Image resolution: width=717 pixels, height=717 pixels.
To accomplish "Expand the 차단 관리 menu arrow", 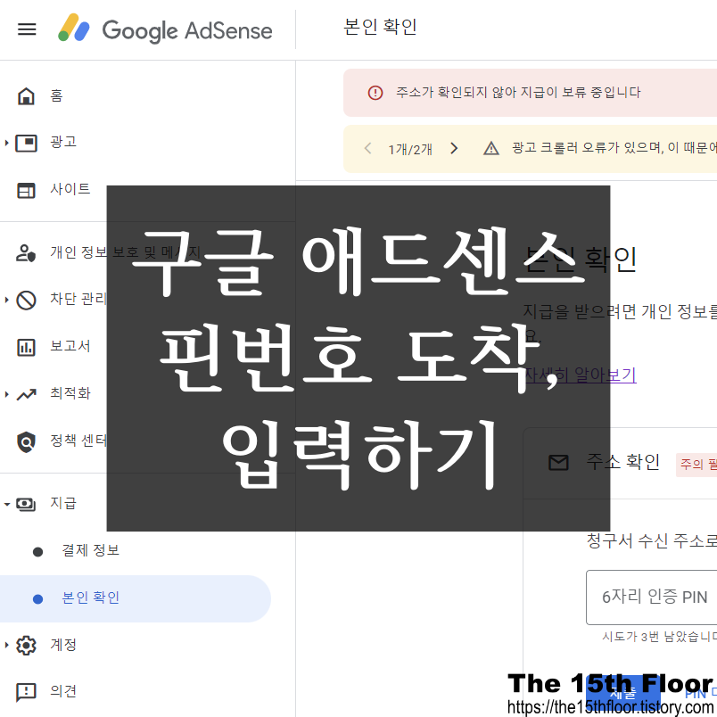I will tap(6, 300).
